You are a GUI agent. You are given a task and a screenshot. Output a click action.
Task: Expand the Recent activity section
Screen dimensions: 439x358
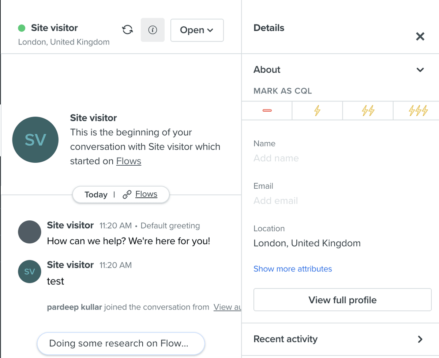click(x=420, y=339)
